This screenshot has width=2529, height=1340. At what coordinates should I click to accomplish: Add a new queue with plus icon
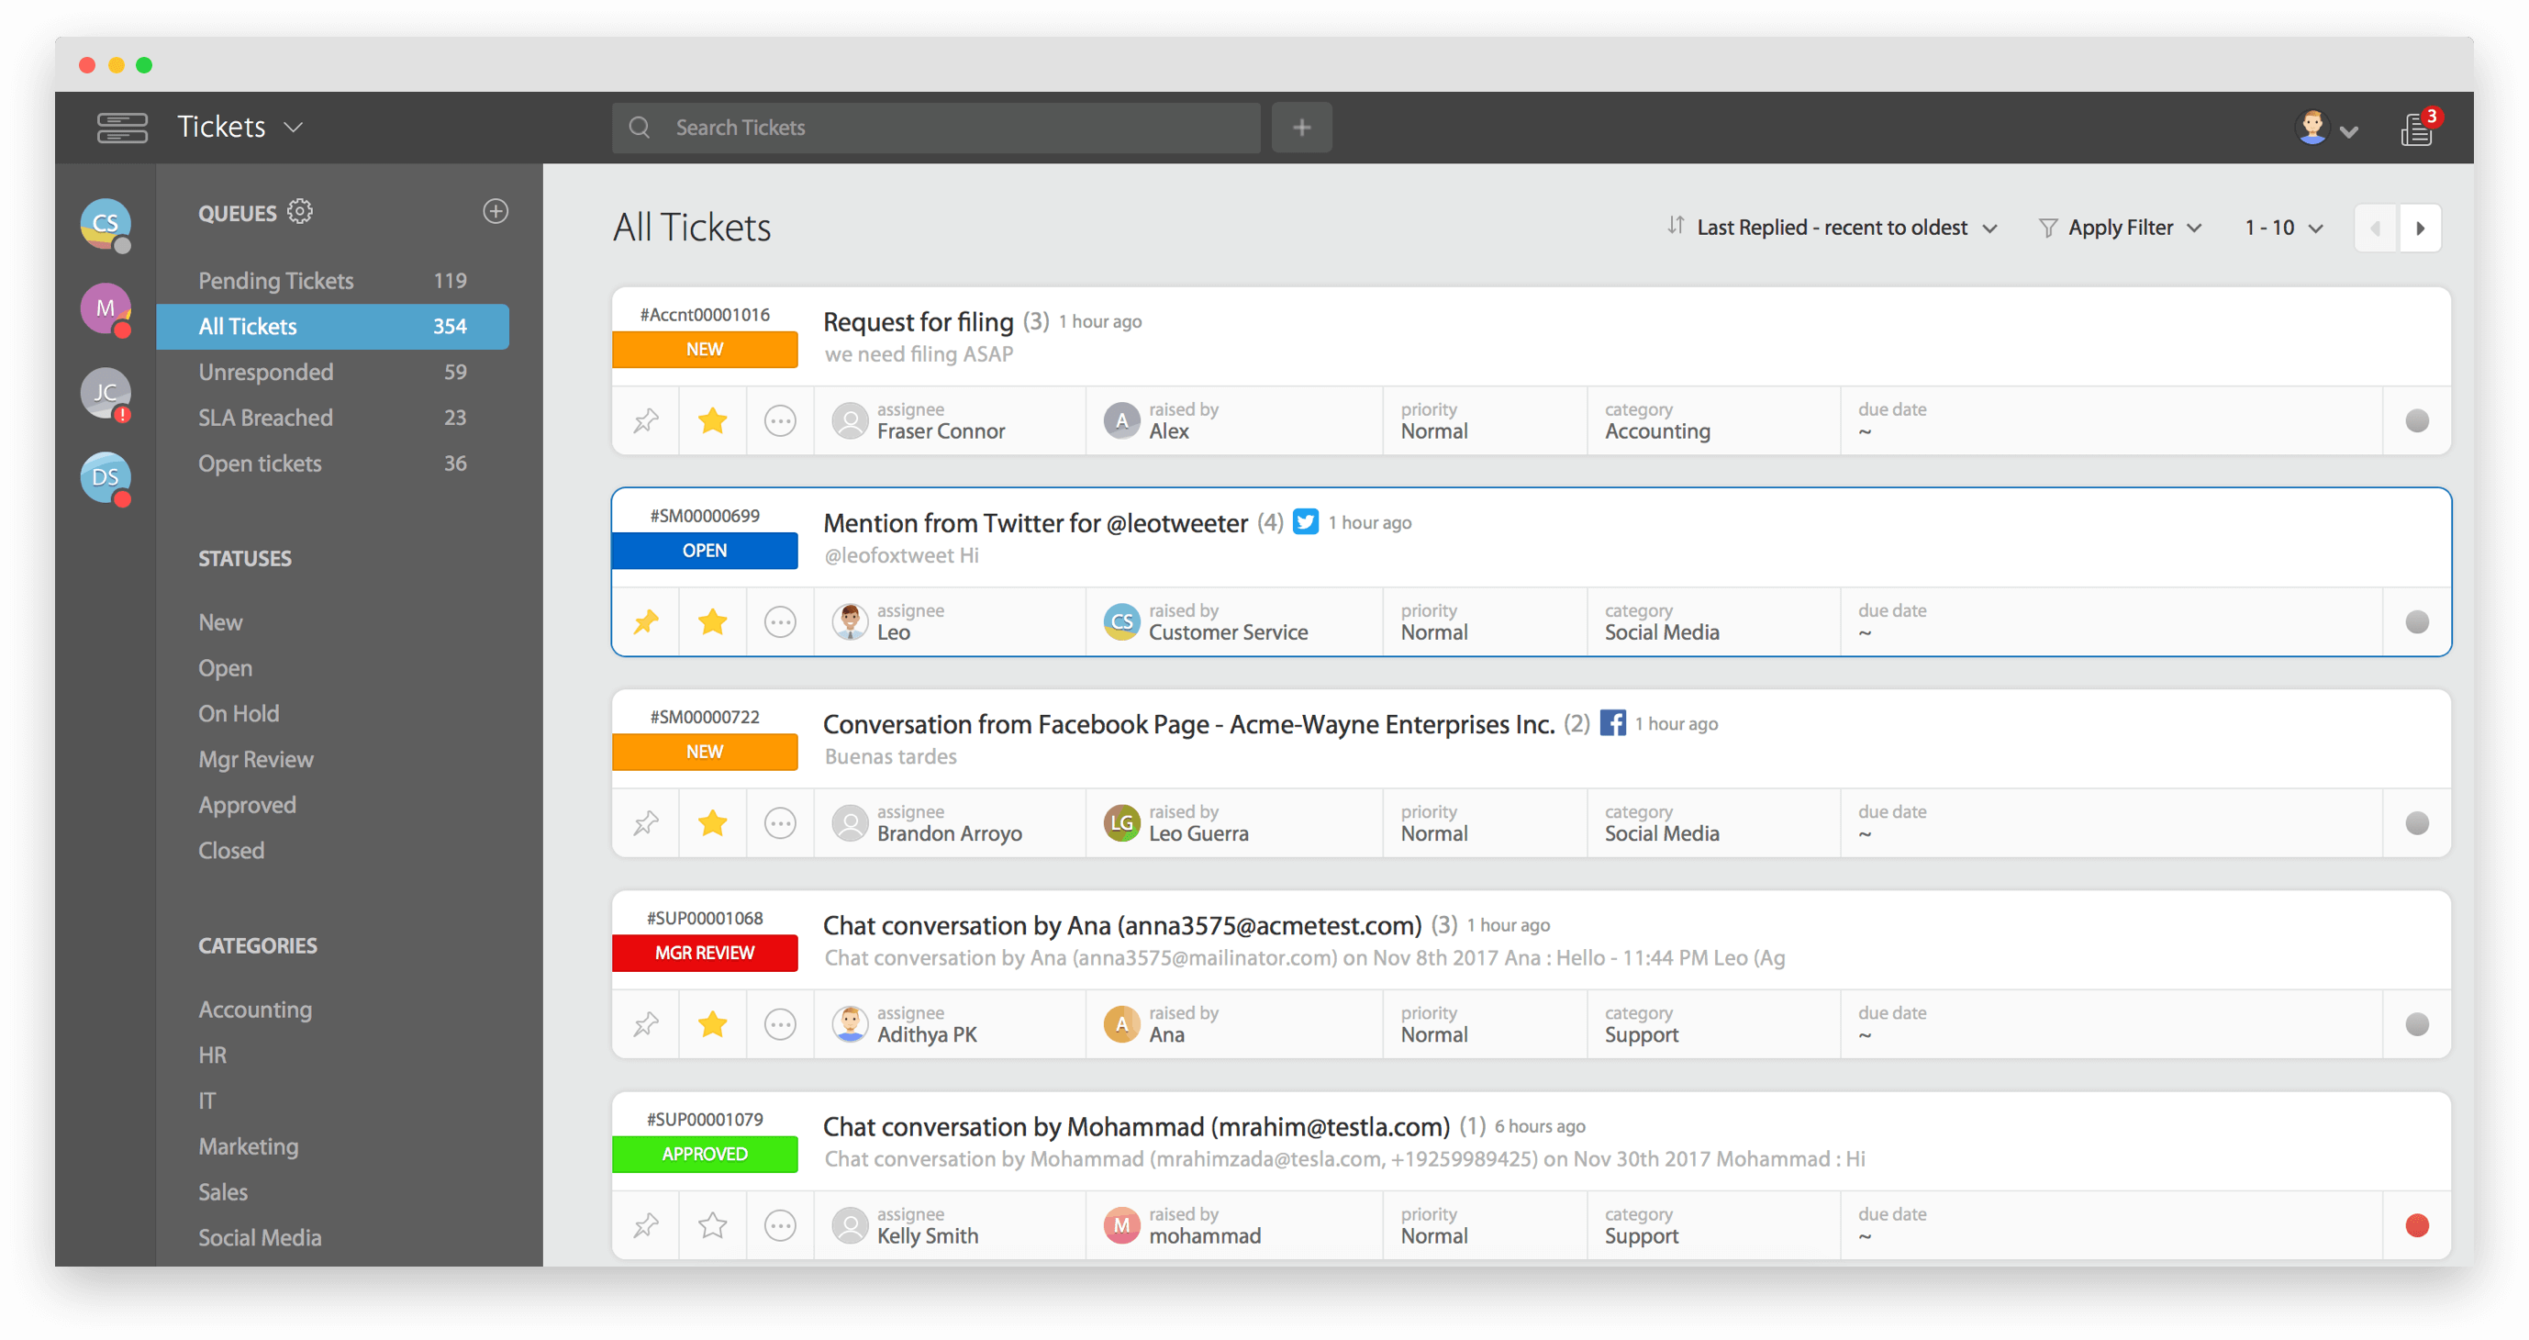tap(496, 211)
